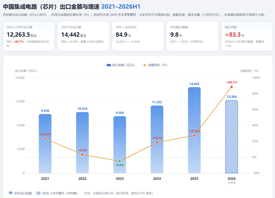275x198 pixels.
Task: Click the bar value label 9,568
Action: pyautogui.click(x=119, y=113)
